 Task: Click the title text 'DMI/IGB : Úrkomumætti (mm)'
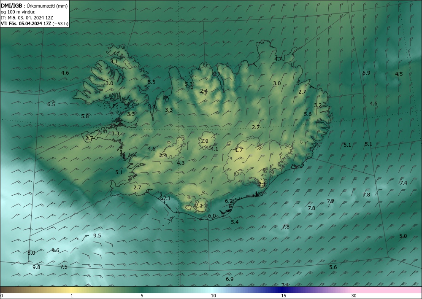coord(34,5)
